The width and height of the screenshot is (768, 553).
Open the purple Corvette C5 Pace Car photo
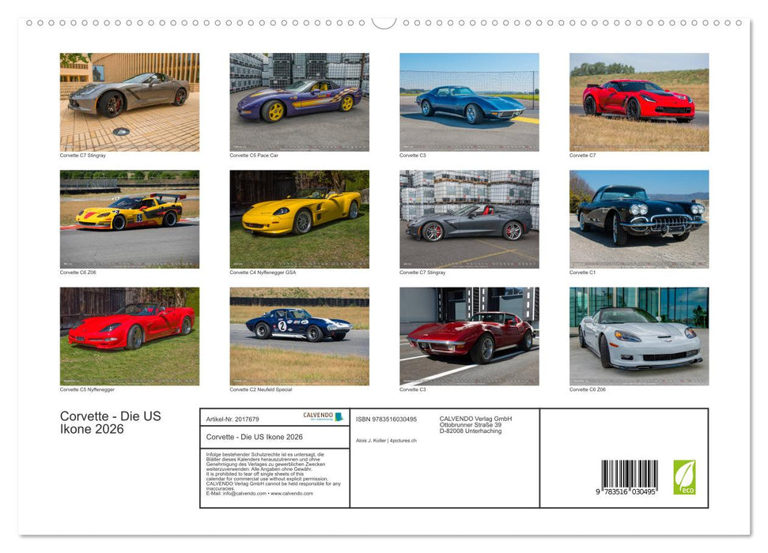point(300,101)
